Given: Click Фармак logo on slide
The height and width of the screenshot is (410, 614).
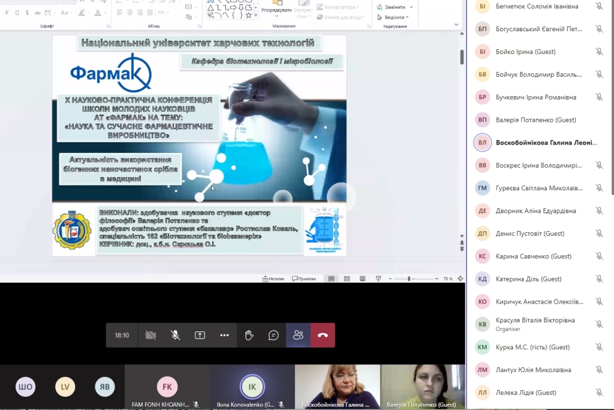Looking at the screenshot, I should click(x=111, y=73).
